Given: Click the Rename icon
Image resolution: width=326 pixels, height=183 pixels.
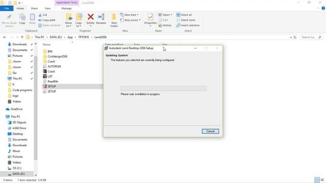Looking at the screenshot, I should 101,17.
